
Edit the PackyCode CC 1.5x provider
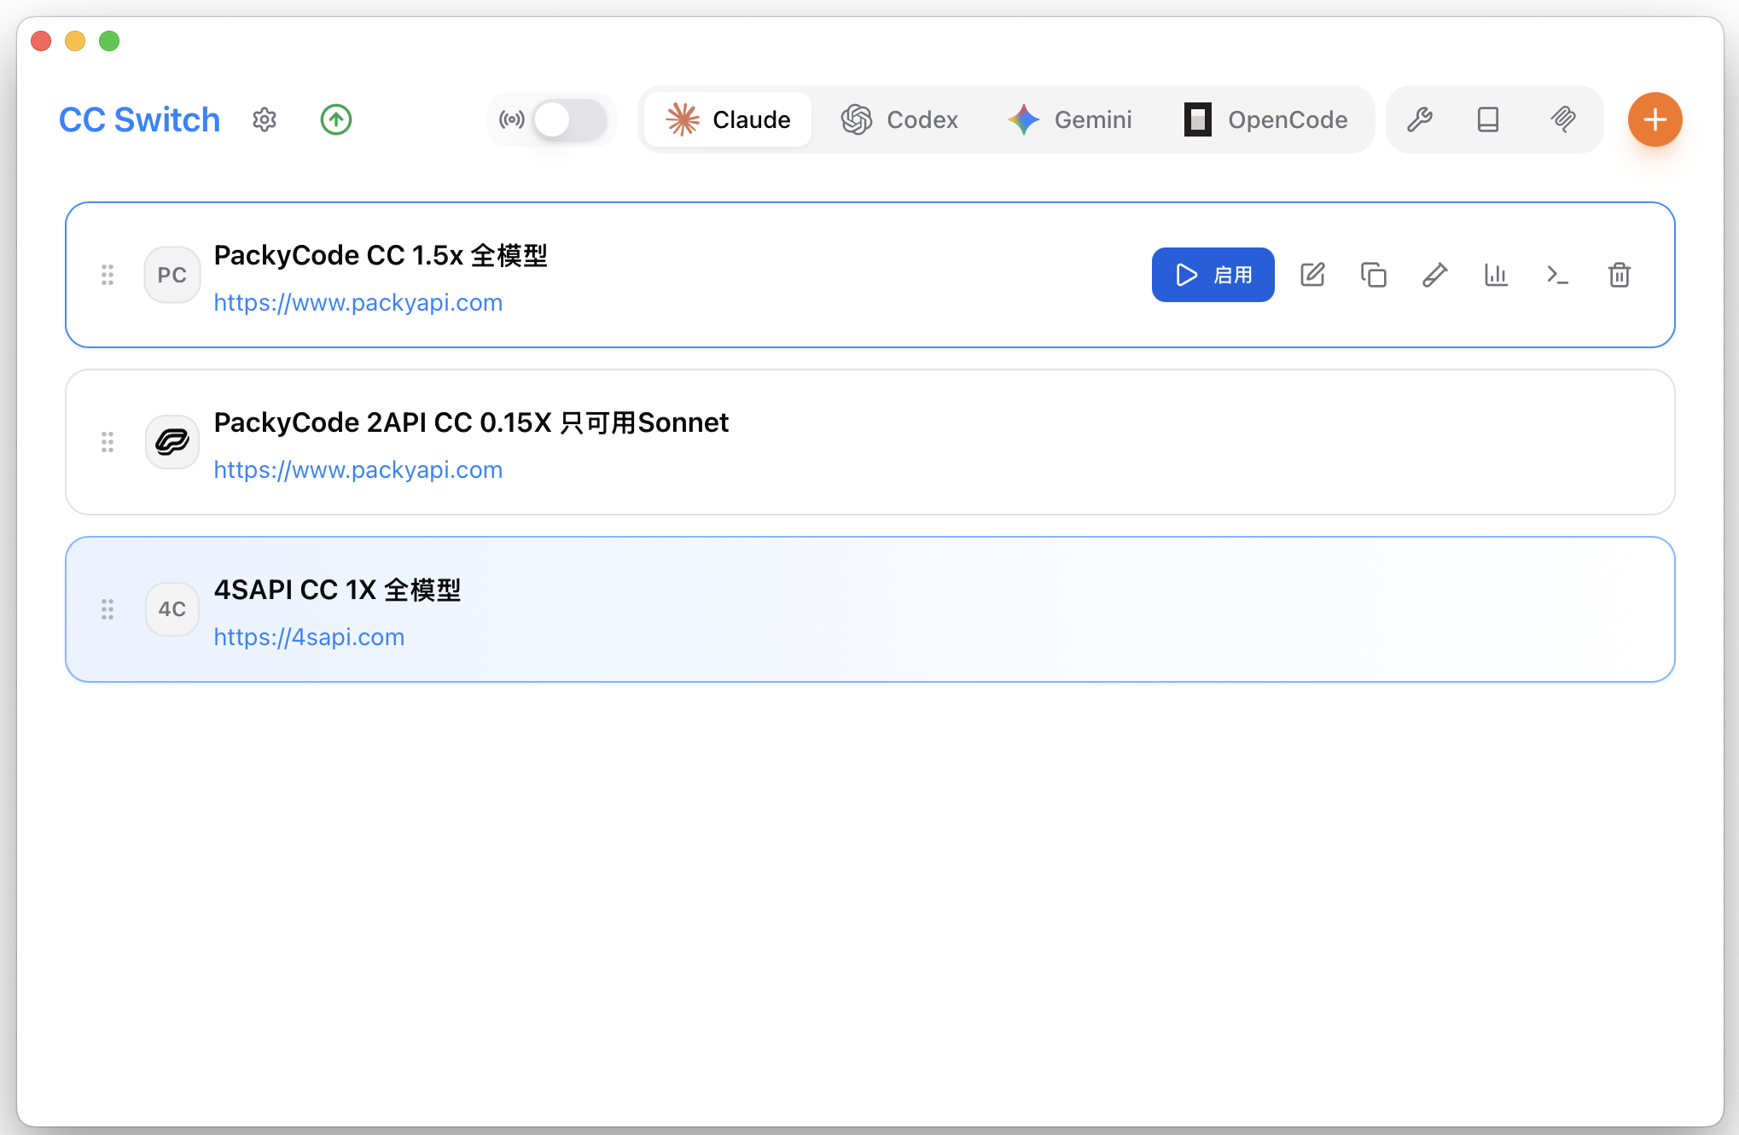[x=1312, y=275]
